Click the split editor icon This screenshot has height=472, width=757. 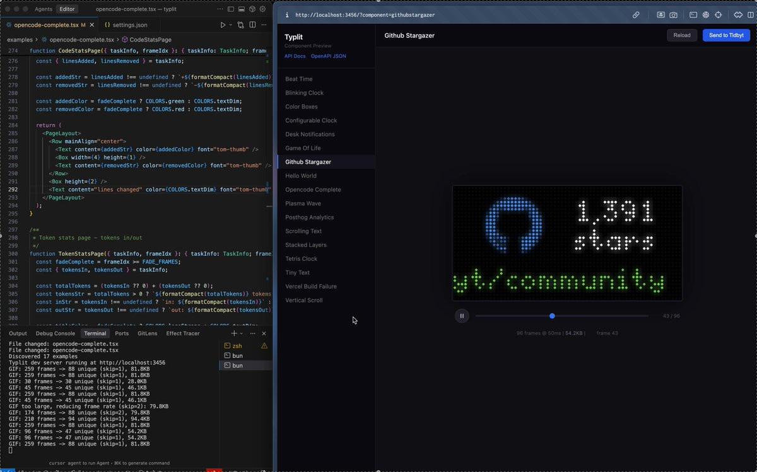[x=252, y=25]
